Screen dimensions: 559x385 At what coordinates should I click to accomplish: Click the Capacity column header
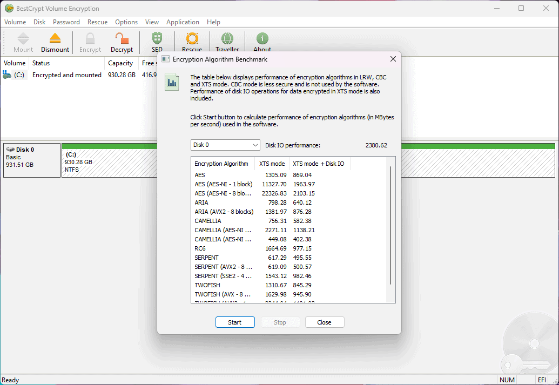(120, 63)
